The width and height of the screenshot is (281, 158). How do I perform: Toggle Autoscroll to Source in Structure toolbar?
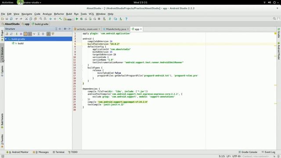[48, 34]
